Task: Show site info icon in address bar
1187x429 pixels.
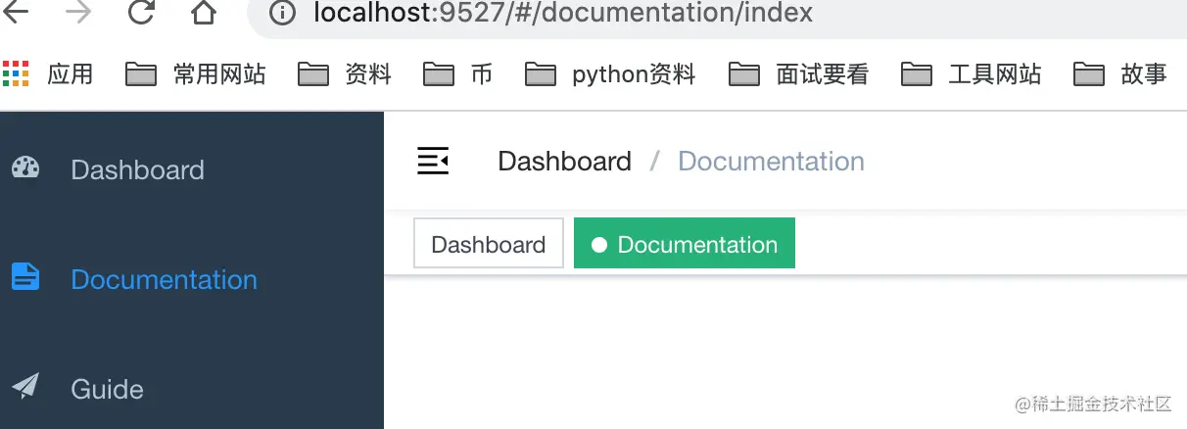Action: [283, 13]
